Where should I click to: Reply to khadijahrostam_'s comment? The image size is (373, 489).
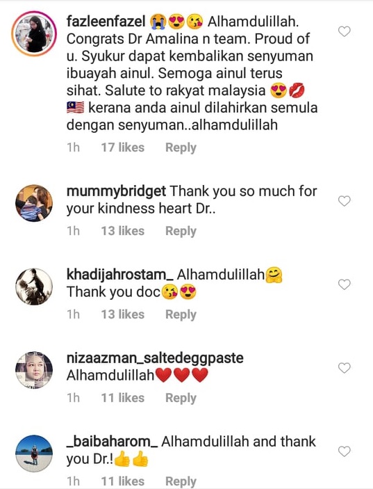(x=181, y=314)
